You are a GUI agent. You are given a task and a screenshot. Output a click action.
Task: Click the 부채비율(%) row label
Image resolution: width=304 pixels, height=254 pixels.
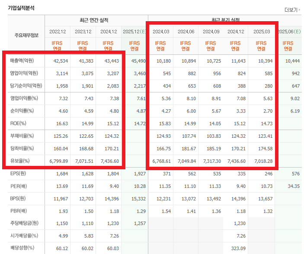[22, 136]
